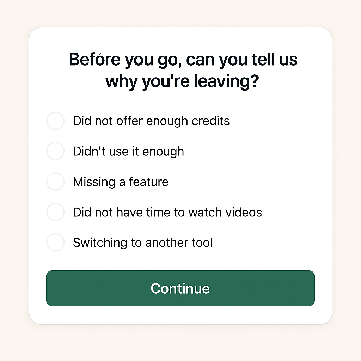
Task: Click the word 'credits' in the first option
Action: tap(211, 121)
